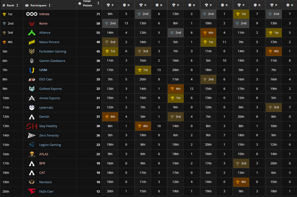Click Annex Esports' 1st place cell
Screen dimensions: 297x197
click(176, 98)
